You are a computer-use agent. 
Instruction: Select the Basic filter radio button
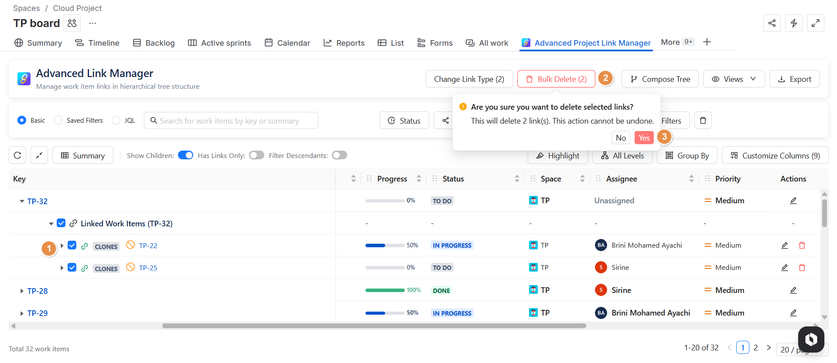(x=22, y=120)
